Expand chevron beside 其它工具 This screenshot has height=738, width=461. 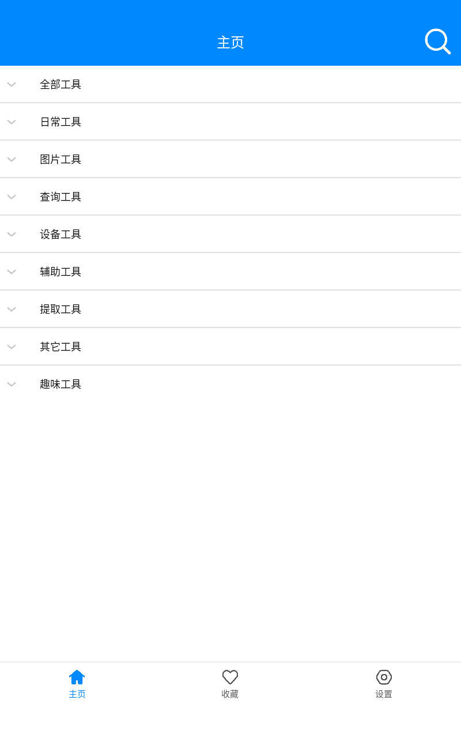coord(12,347)
